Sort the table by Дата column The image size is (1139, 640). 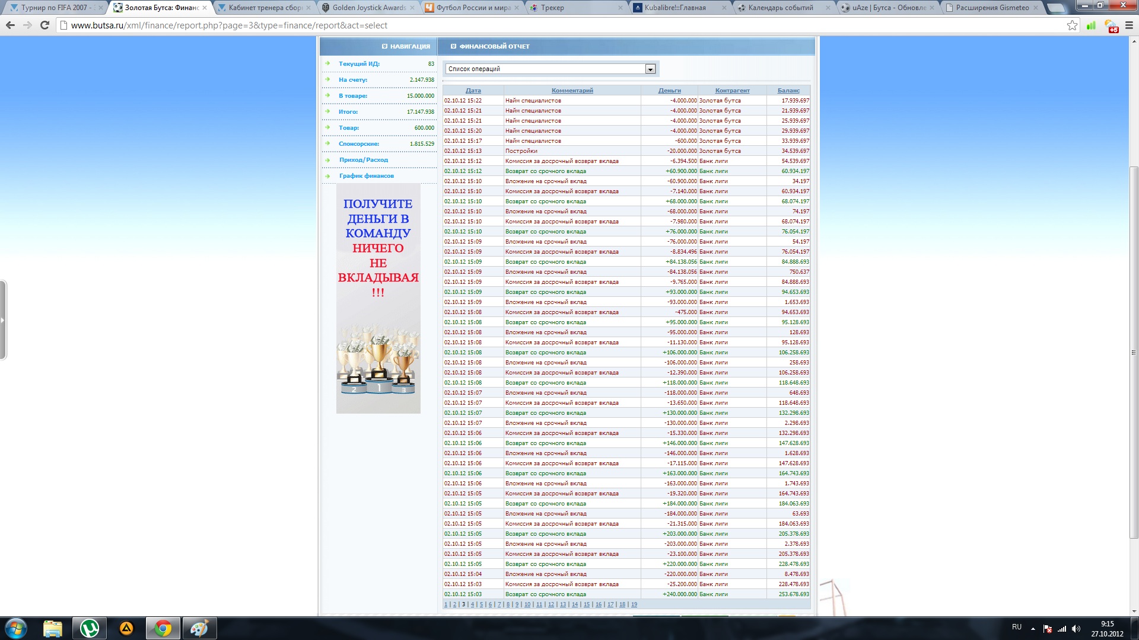[x=473, y=91]
